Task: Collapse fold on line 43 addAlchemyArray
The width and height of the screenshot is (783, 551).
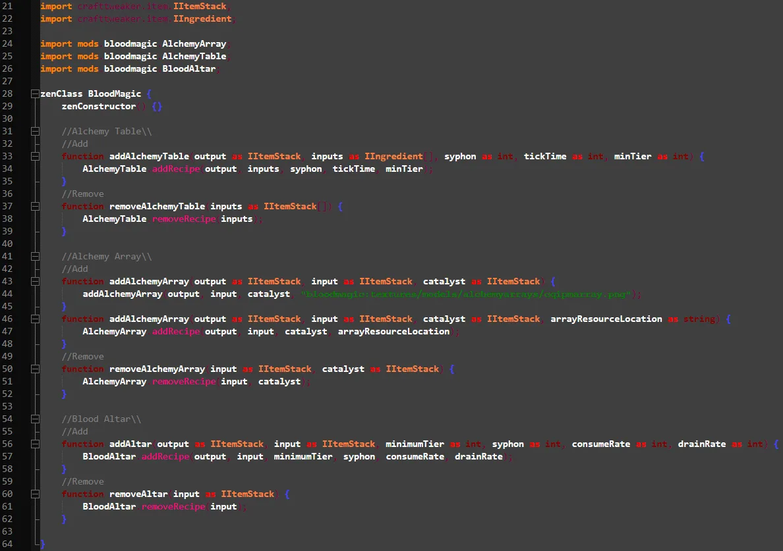Action: click(x=35, y=281)
